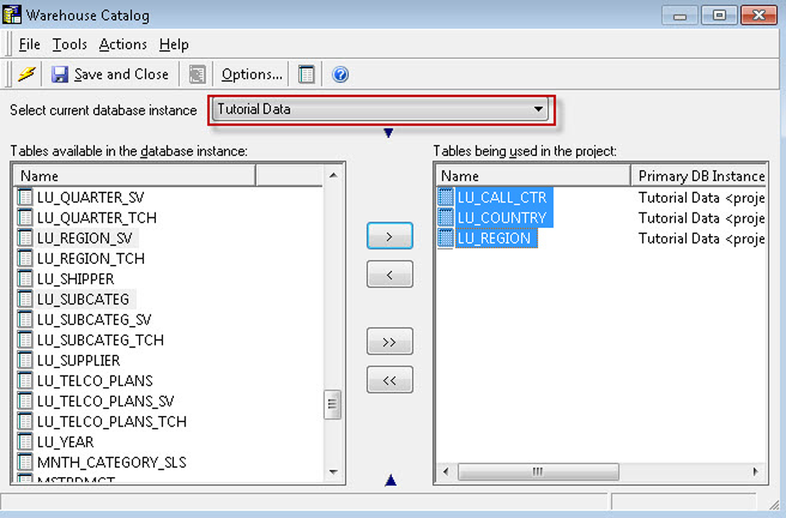Click the Warehouse Catalog title bar icon
The image size is (786, 518).
12,14
